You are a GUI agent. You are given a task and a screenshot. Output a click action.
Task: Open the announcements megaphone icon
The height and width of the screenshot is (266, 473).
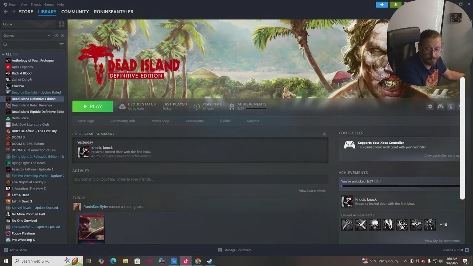[382, 5]
